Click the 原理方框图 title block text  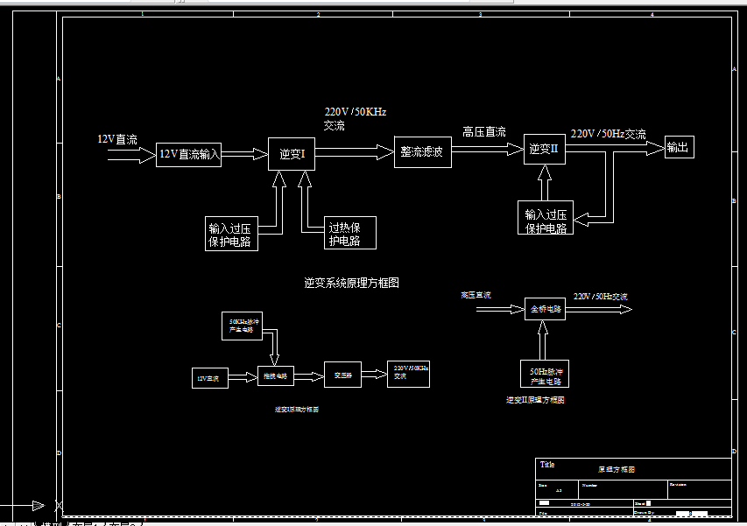pyautogui.click(x=617, y=469)
